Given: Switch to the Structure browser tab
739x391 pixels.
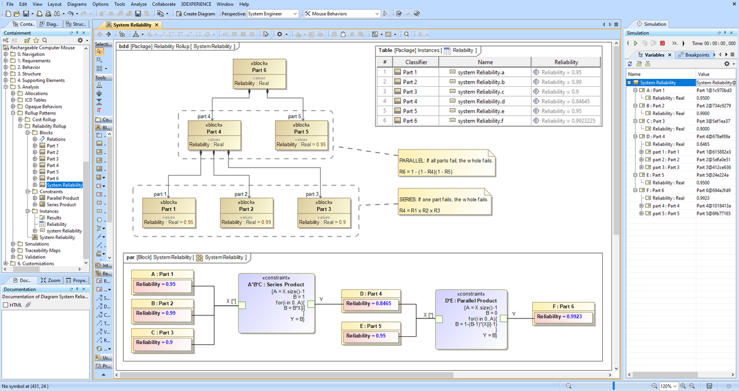Looking at the screenshot, I should click(x=76, y=24).
